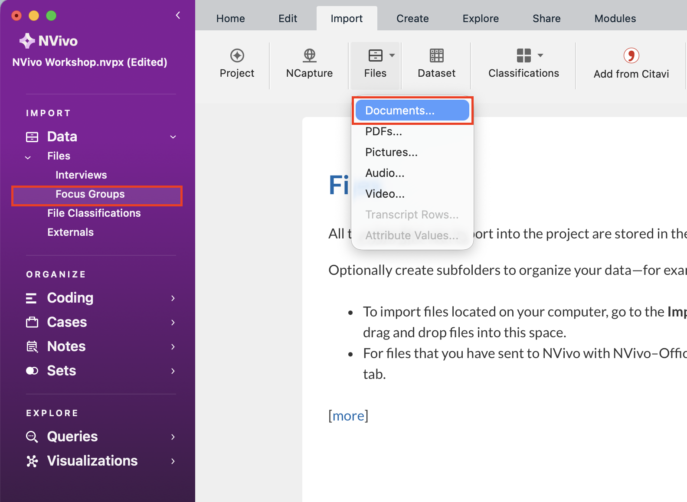Click the Project import icon
Viewport: 687px width, 502px height.
[237, 55]
